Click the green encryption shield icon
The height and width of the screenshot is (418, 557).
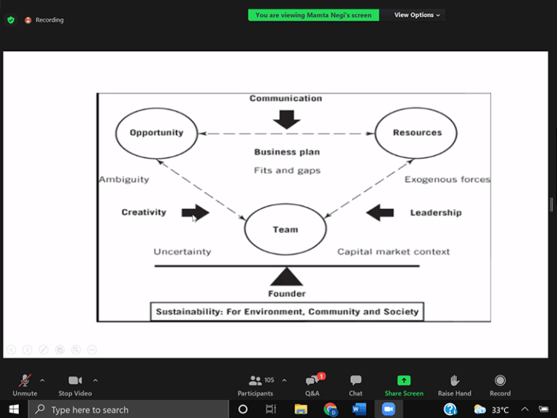(x=11, y=20)
